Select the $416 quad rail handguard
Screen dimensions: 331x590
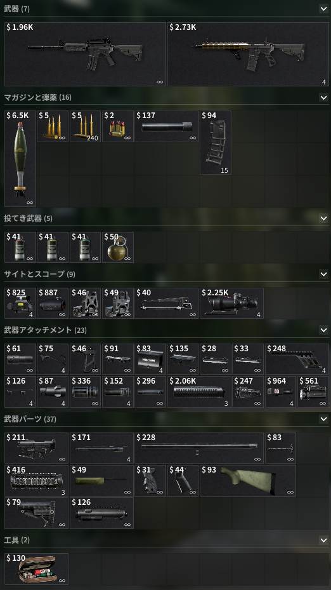point(36,481)
